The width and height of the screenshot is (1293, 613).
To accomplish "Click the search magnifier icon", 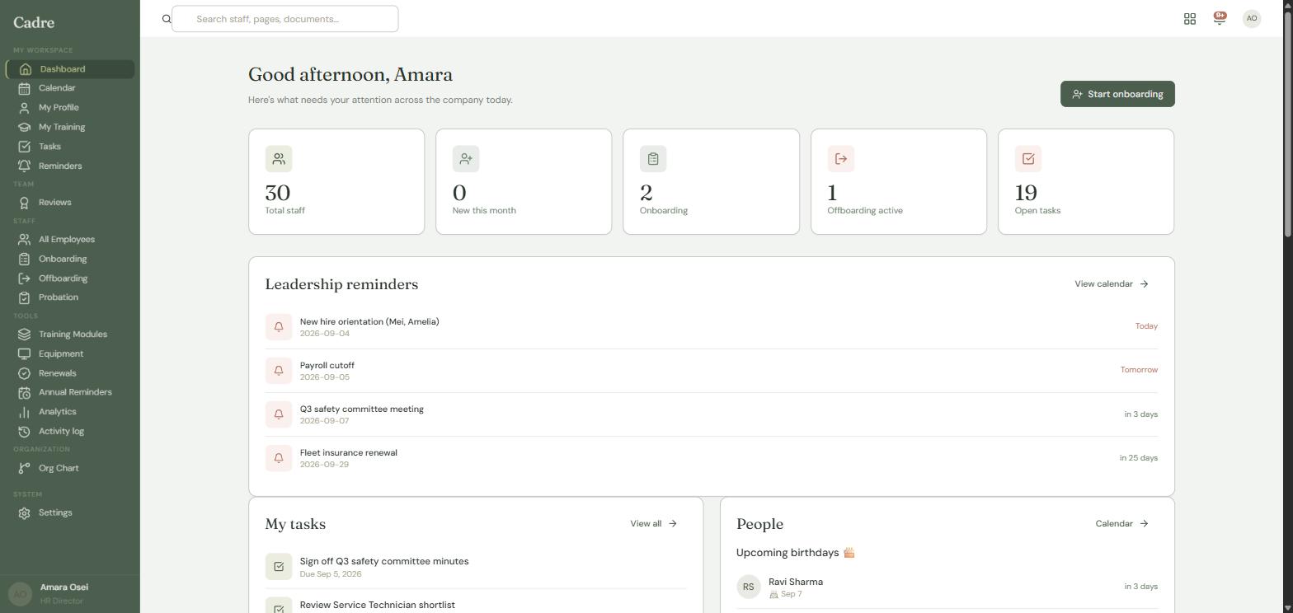I will click(167, 19).
